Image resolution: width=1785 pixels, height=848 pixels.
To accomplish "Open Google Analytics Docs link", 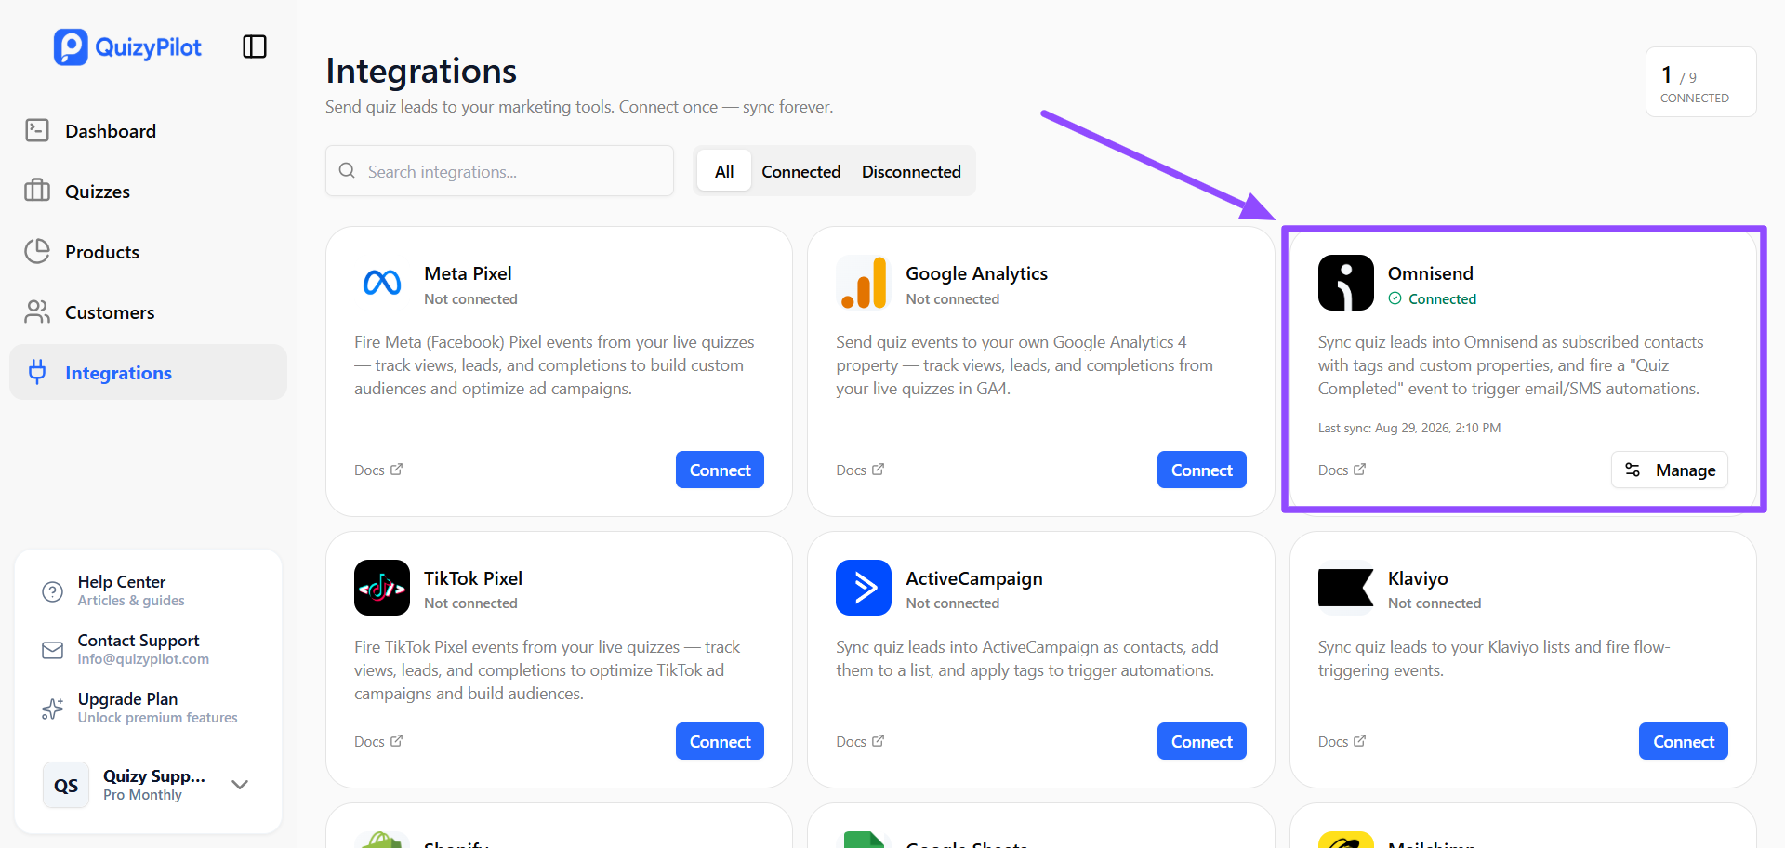I will tap(860, 470).
